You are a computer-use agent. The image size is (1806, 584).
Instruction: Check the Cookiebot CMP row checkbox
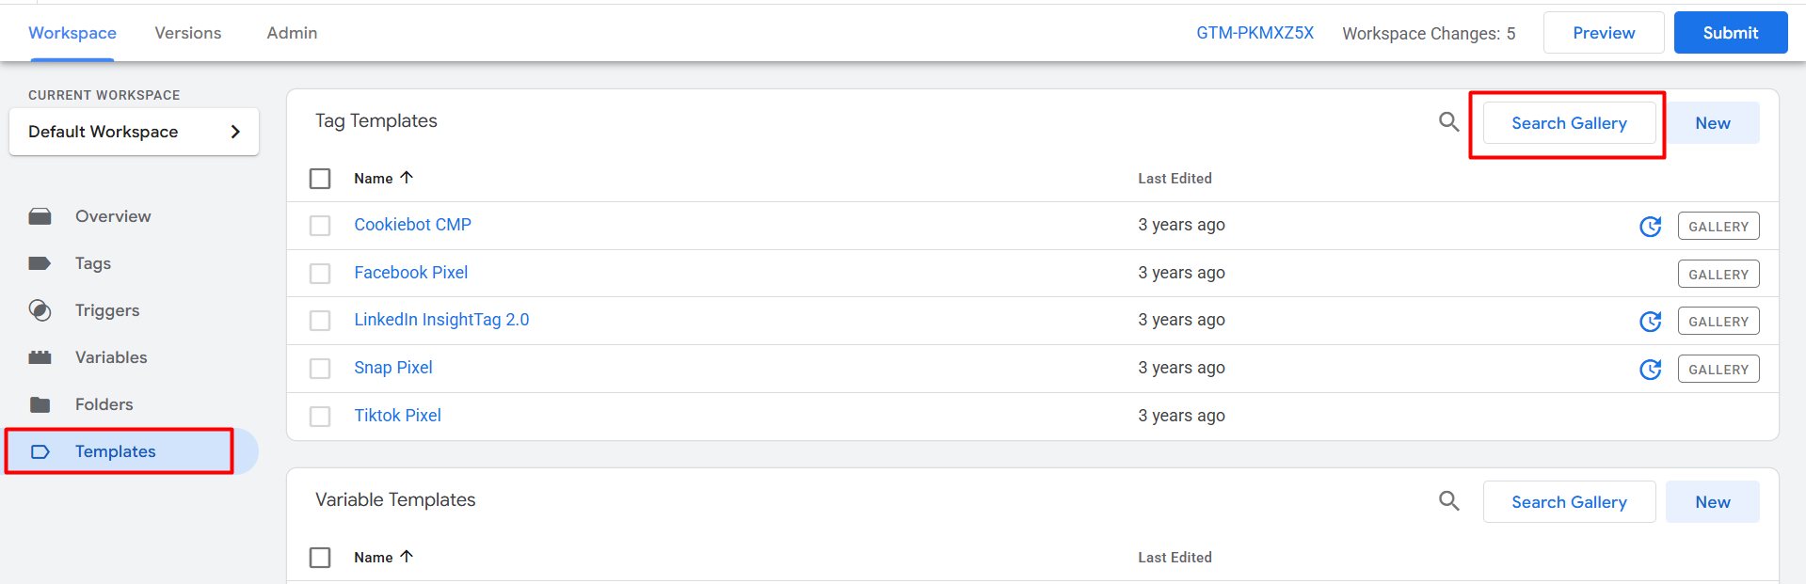coord(320,226)
